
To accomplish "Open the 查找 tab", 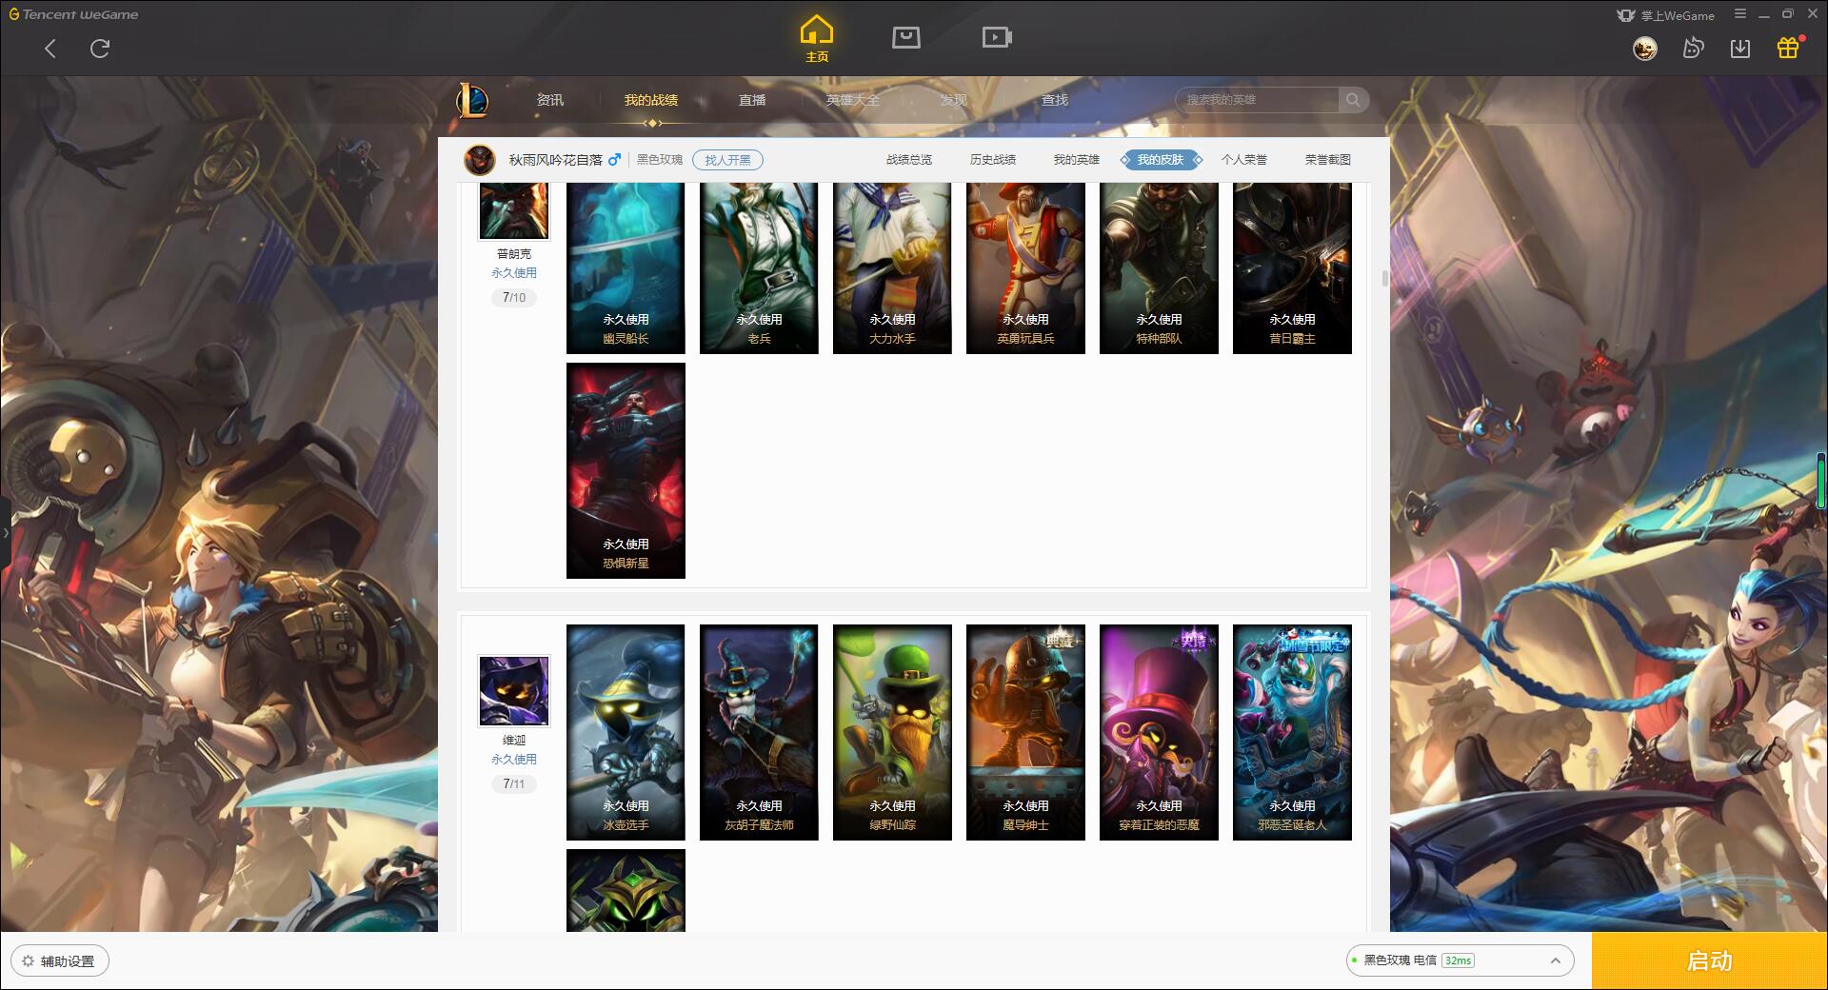I will coord(1055,100).
